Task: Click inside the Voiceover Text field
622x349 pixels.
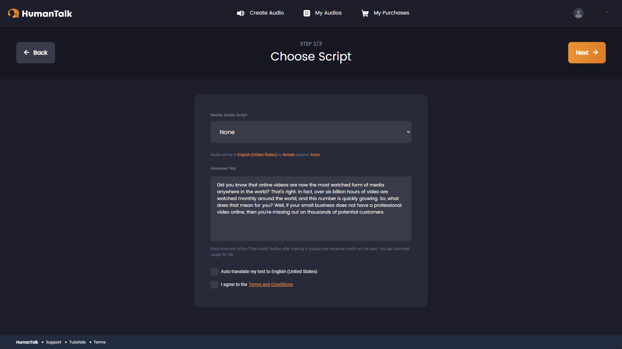Action: [311, 209]
